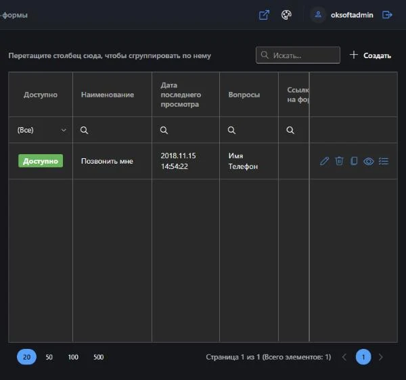Click the grouping panel hint text
The width and height of the screenshot is (406, 380).
click(110, 55)
